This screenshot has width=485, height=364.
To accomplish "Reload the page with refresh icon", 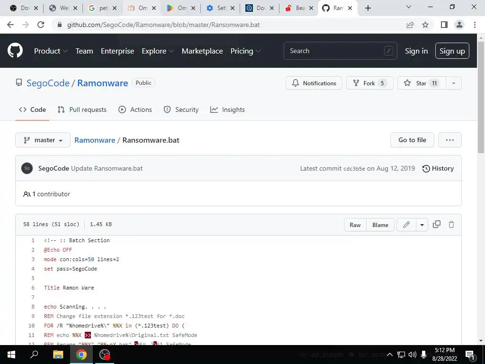I will [41, 25].
